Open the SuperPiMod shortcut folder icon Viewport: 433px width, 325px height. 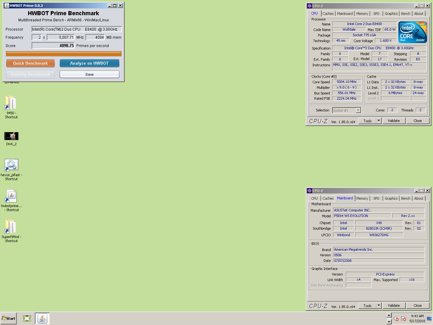point(11,227)
